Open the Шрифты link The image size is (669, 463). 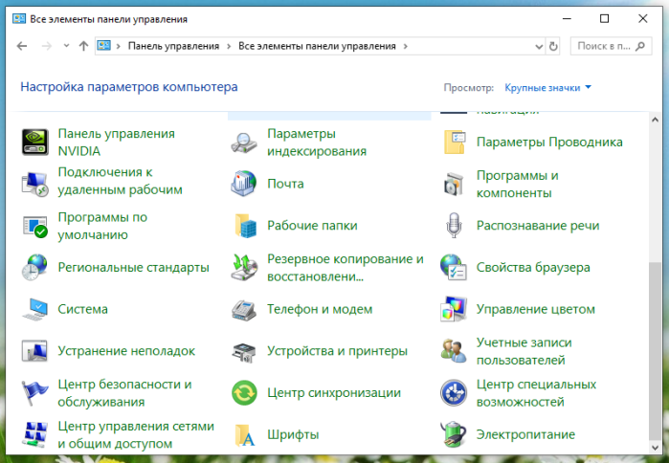[x=293, y=434]
